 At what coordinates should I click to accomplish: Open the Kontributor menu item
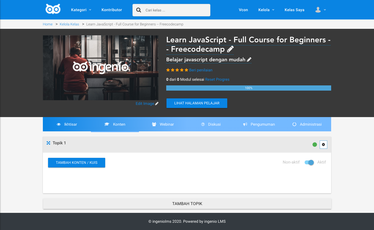click(112, 10)
